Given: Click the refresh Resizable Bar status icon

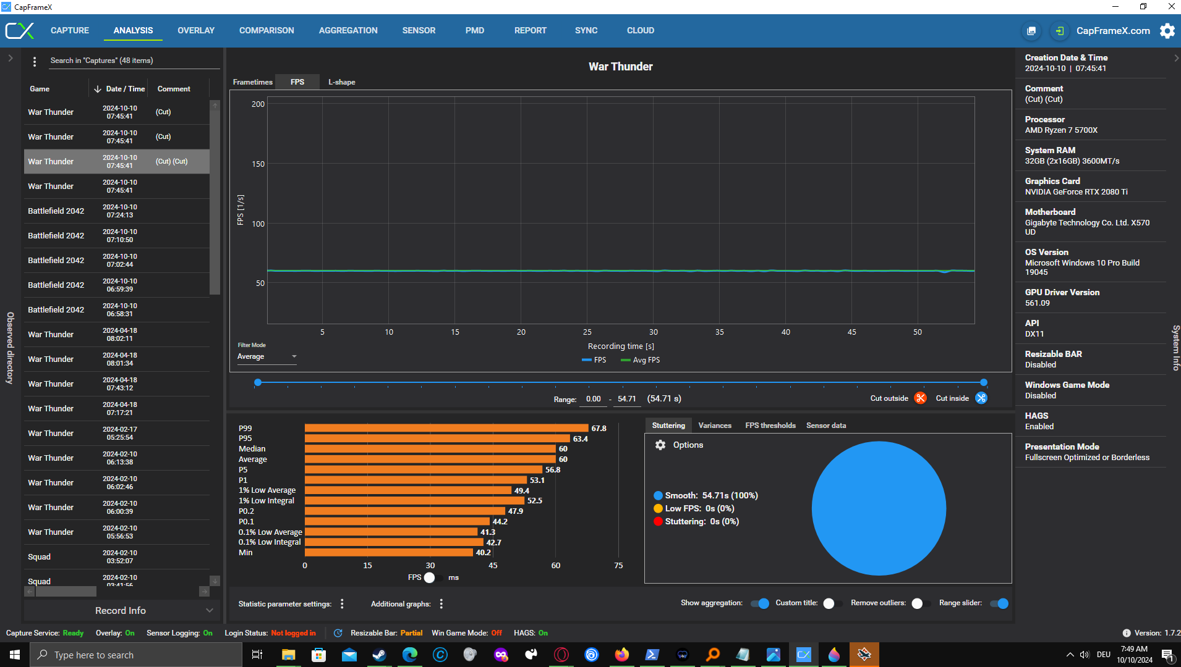Looking at the screenshot, I should click(338, 633).
